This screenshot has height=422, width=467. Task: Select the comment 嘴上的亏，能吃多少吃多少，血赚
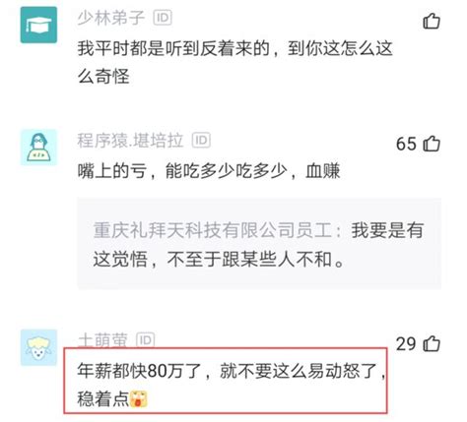pos(209,171)
